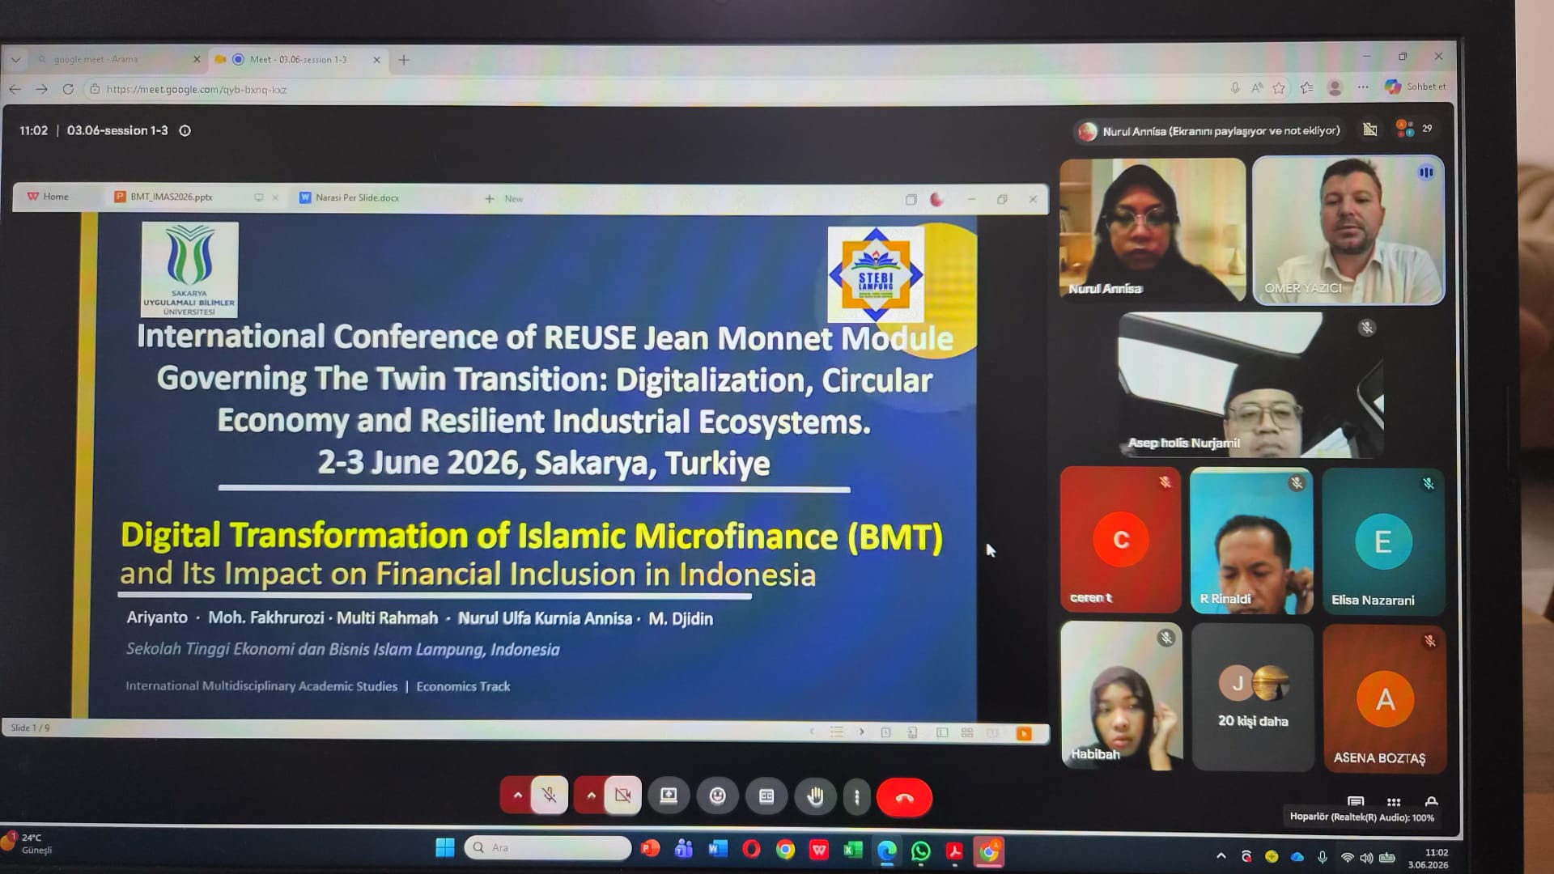The image size is (1554, 874).
Task: Open WPS Office from the taskbar
Action: pos(819,850)
